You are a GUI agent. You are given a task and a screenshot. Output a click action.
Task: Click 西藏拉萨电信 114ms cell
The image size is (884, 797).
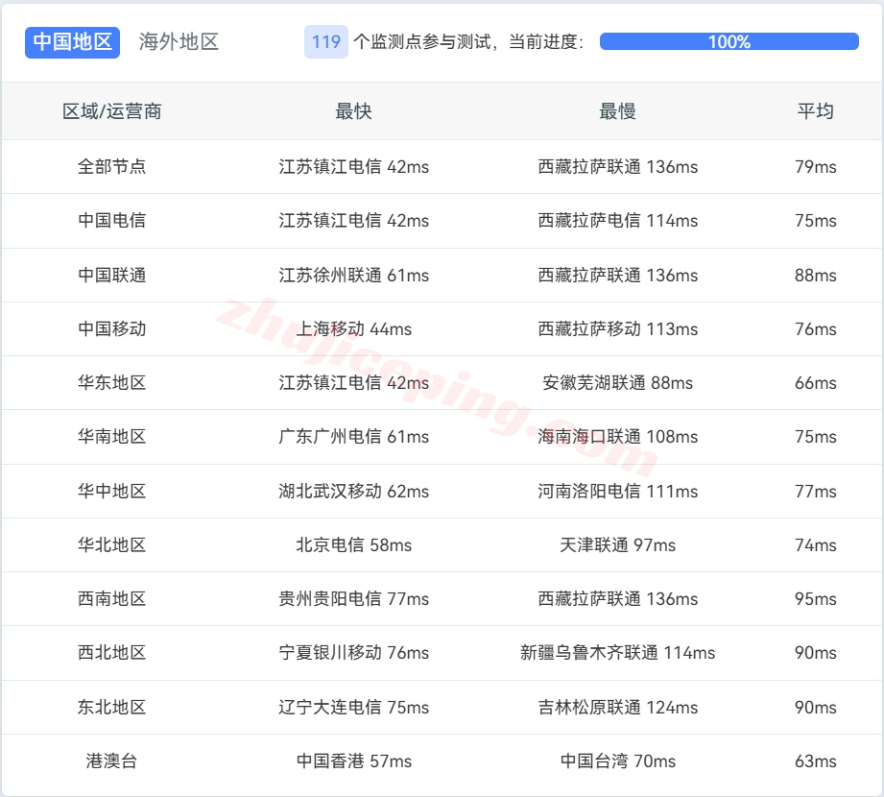617,221
